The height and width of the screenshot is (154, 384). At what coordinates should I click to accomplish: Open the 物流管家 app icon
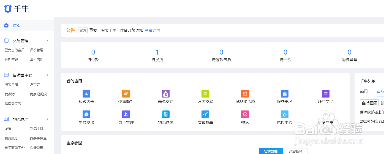(x=166, y=114)
